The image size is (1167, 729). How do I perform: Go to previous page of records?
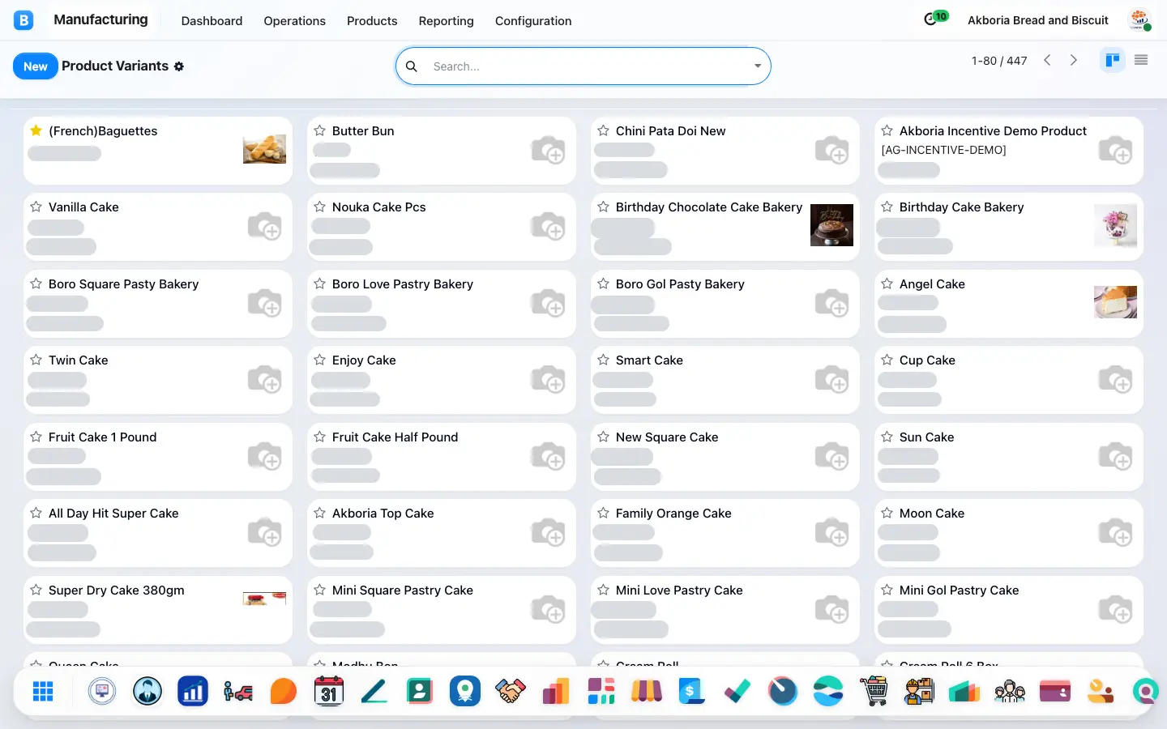[x=1047, y=60]
